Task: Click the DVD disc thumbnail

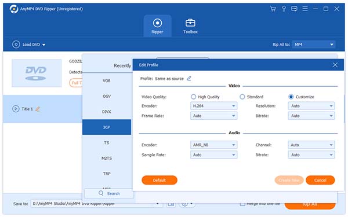Action: click(x=37, y=73)
